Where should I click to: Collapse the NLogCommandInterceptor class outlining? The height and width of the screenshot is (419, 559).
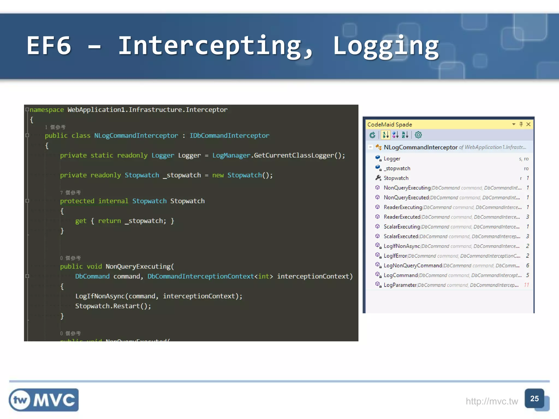click(x=27, y=135)
